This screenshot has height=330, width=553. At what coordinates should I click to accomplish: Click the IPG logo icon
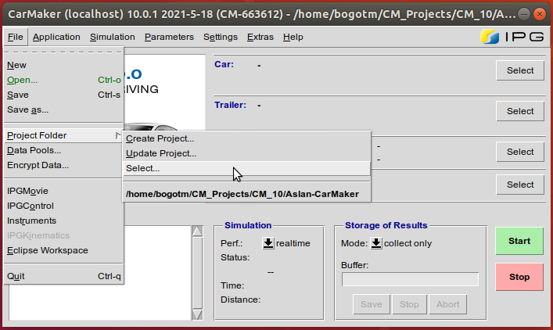click(490, 37)
